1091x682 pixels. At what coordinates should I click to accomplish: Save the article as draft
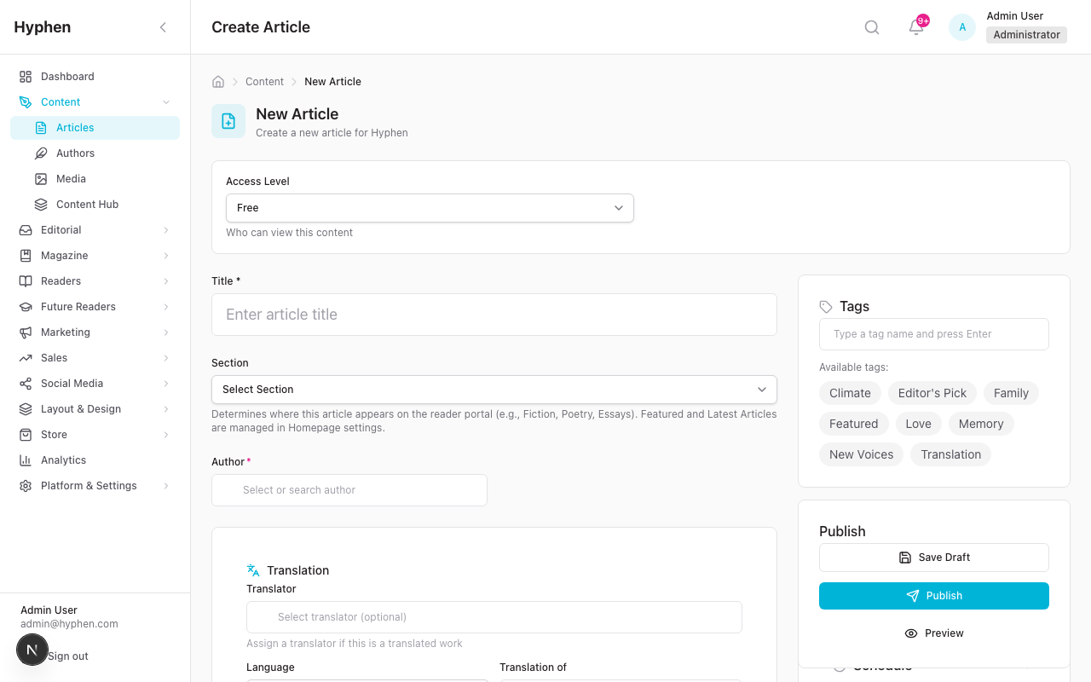coord(933,557)
